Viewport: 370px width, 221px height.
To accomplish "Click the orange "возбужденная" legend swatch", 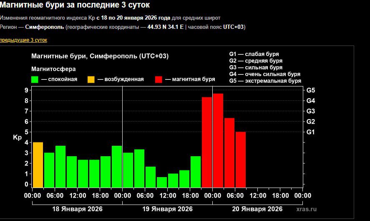I will (91, 79).
